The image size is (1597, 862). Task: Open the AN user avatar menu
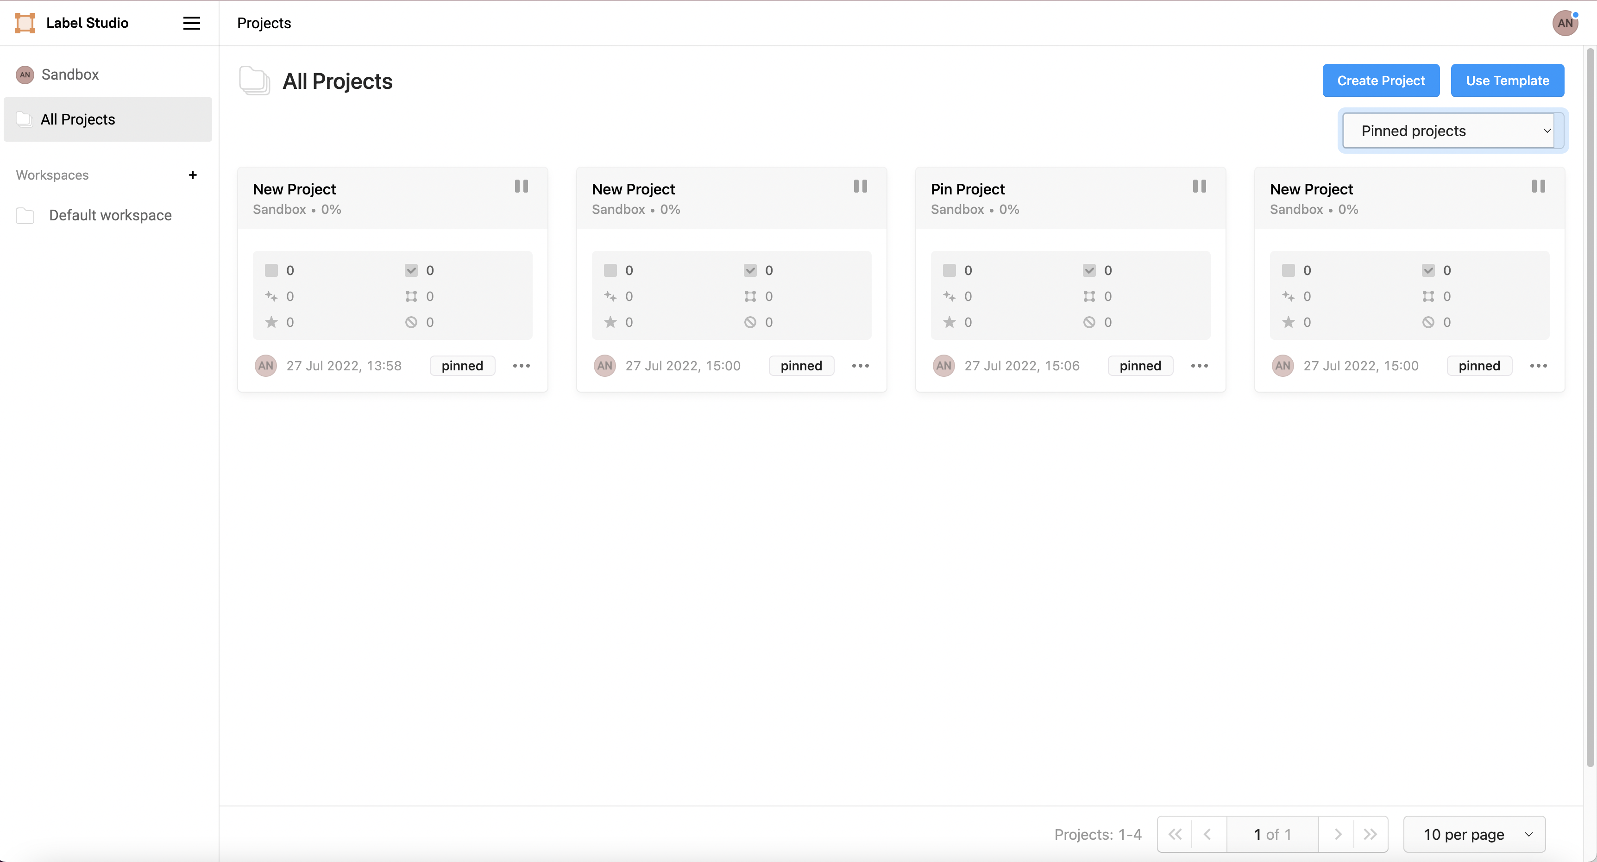[1564, 23]
